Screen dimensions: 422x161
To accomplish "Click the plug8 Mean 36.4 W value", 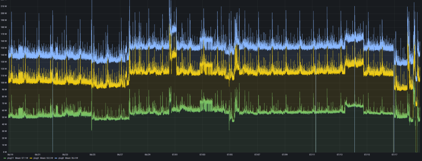I will pyautogui.click(x=71, y=158).
